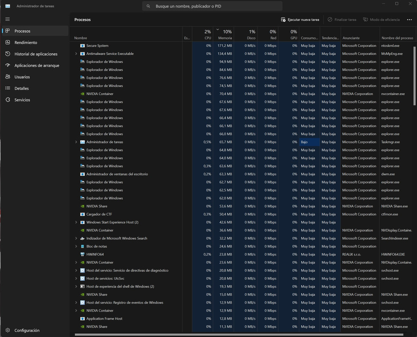Viewport: 417px width, 337px height.
Task: Click the Cargador de CTF process icon
Action: [x=83, y=214]
